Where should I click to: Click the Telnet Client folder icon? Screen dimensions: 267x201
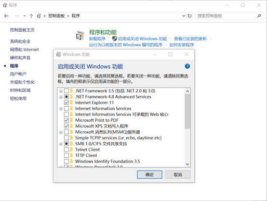pos(71,150)
